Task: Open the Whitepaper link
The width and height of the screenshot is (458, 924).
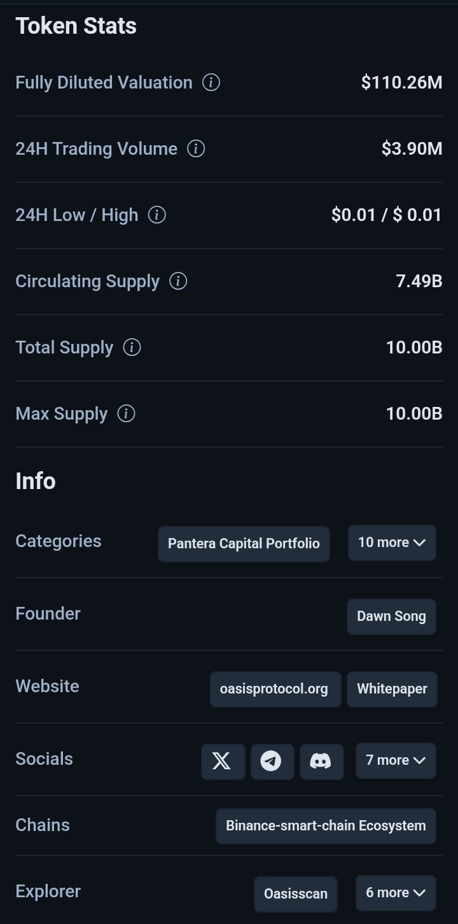Action: [x=392, y=689]
